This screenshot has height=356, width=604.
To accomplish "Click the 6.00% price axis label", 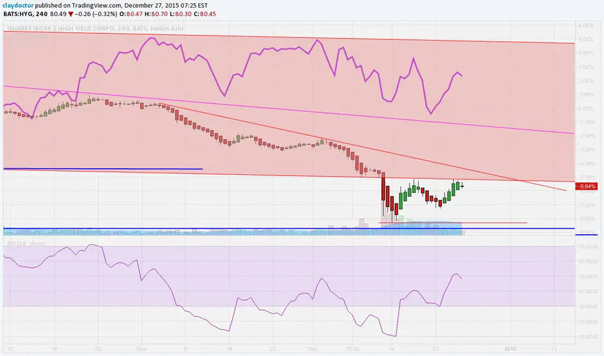I will click(x=585, y=25).
